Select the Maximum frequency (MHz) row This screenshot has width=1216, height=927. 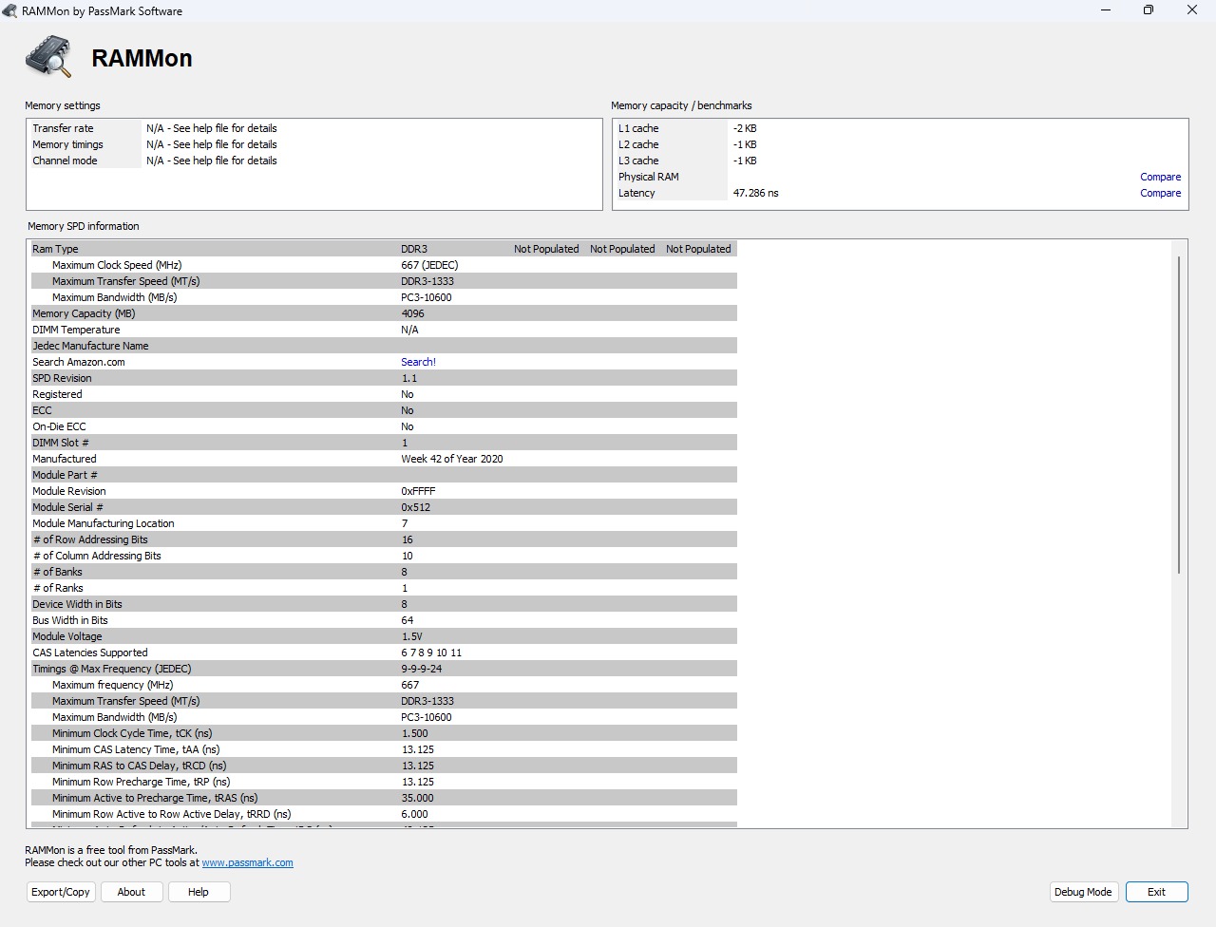click(384, 685)
